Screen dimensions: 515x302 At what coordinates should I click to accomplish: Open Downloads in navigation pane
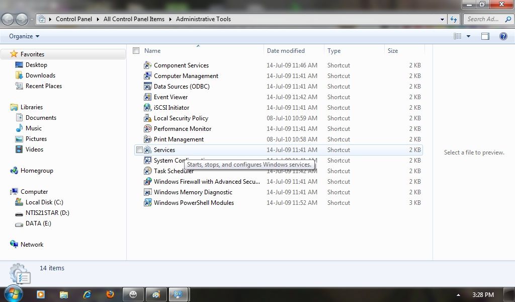tap(40, 75)
